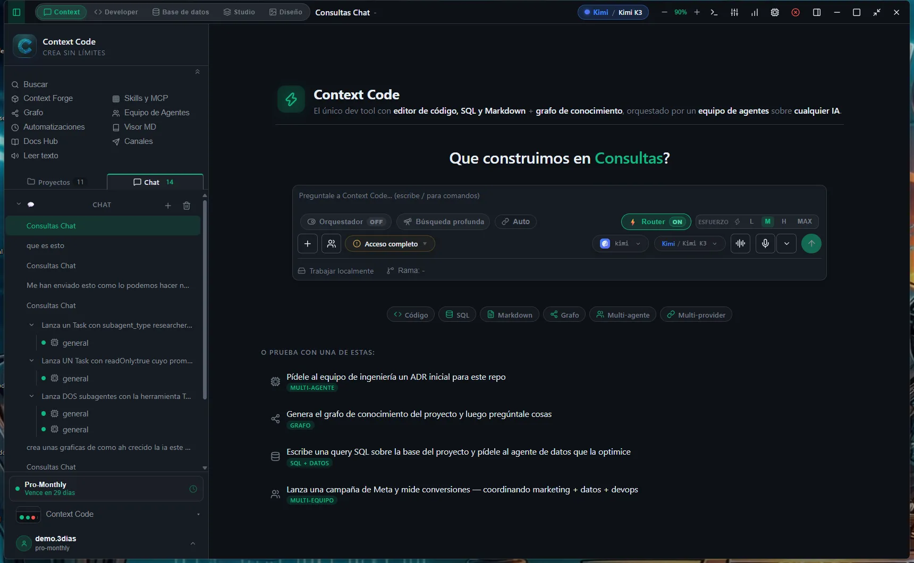This screenshot has width=914, height=563.
Task: Open the chevron dropdown beside microphone
Action: tap(786, 244)
